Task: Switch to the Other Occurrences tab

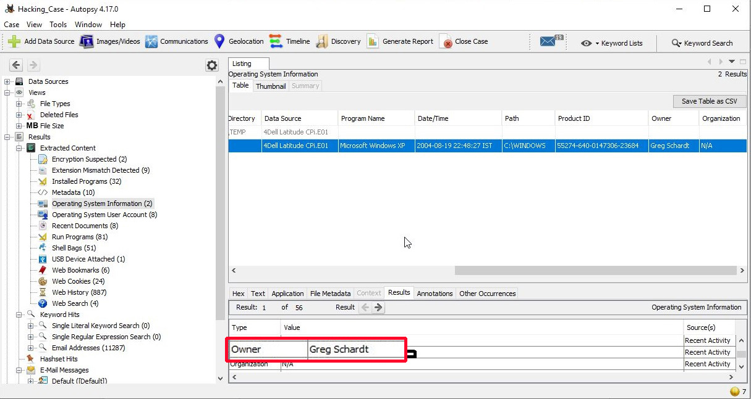Action: pyautogui.click(x=487, y=294)
